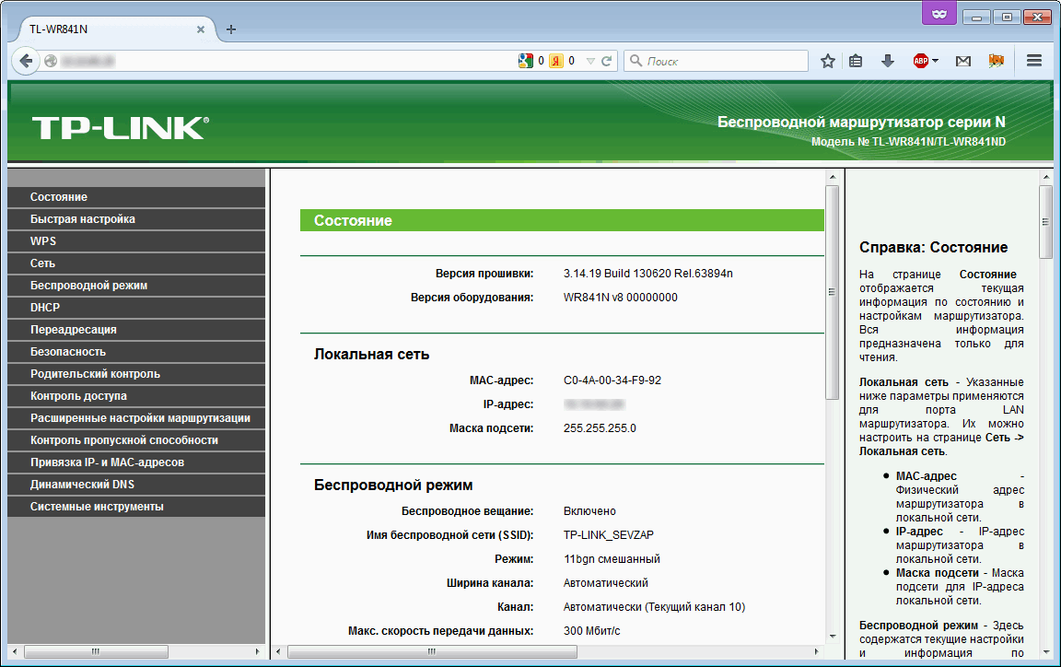
Task: Select DHCP in the sidebar menu
Action: tap(44, 308)
